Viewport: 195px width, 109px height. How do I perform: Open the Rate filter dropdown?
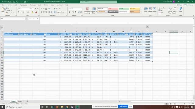click(x=58, y=34)
